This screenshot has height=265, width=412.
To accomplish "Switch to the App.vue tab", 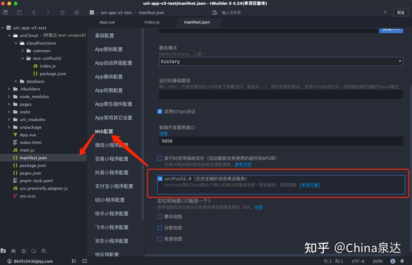I will [x=107, y=22].
